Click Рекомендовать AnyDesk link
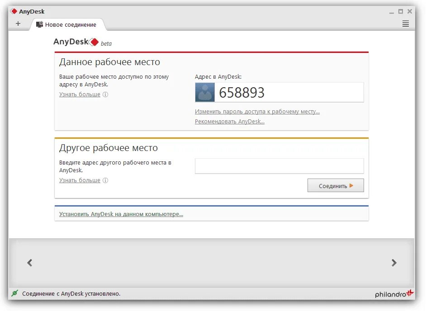This screenshot has width=426, height=311. tap(229, 121)
